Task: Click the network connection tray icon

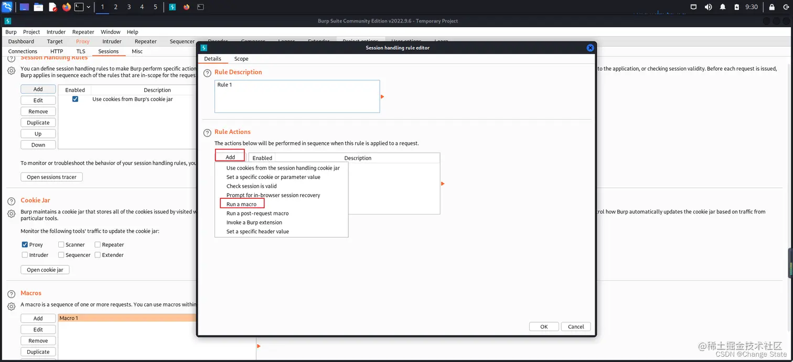Action: (693, 7)
